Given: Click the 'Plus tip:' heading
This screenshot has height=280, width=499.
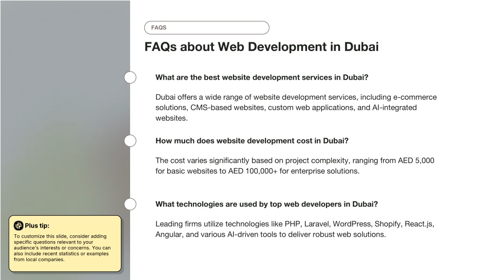Looking at the screenshot, I should pos(37,226).
